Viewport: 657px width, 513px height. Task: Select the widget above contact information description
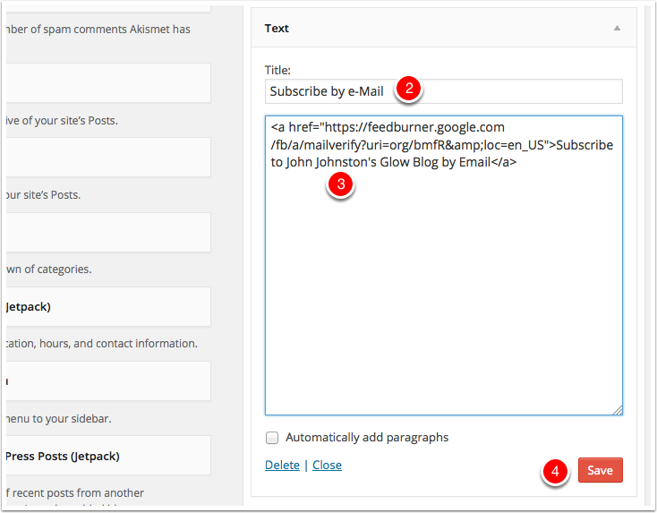click(x=107, y=306)
